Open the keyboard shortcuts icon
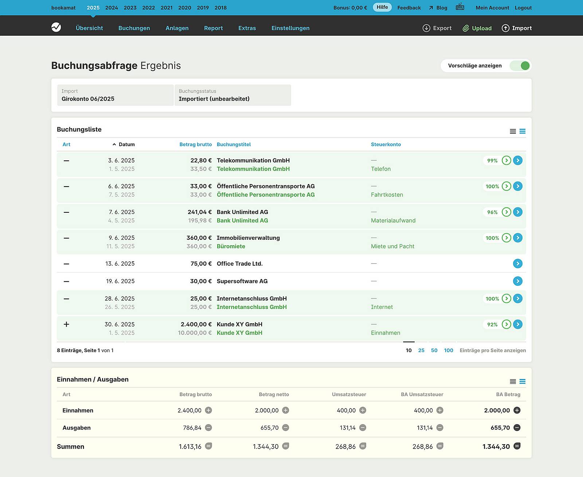 [x=460, y=7]
